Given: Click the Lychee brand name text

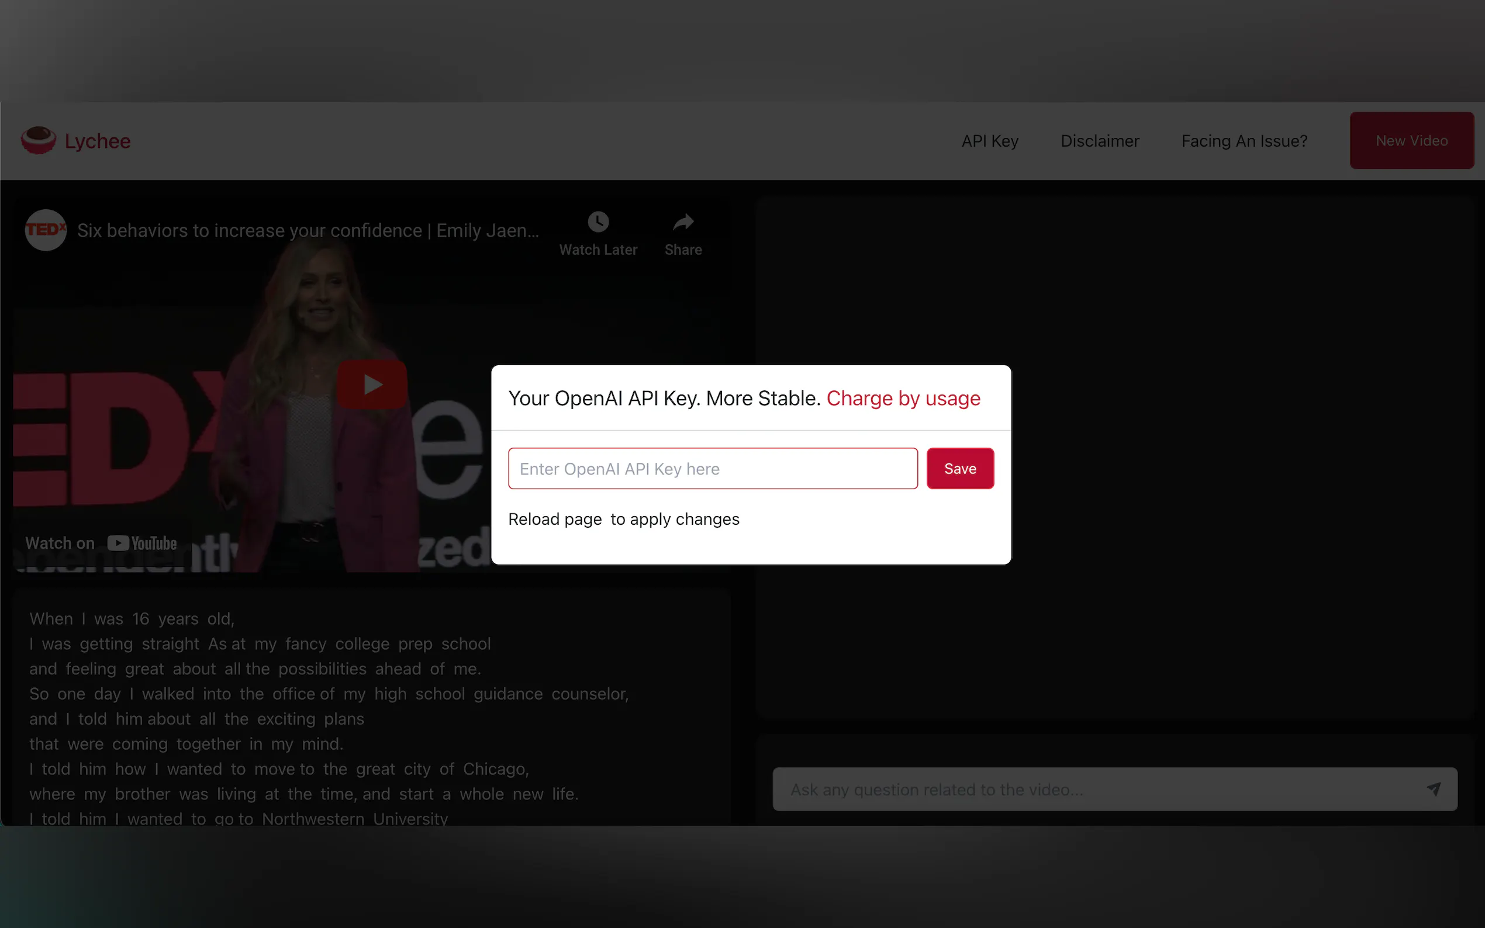Looking at the screenshot, I should point(98,141).
